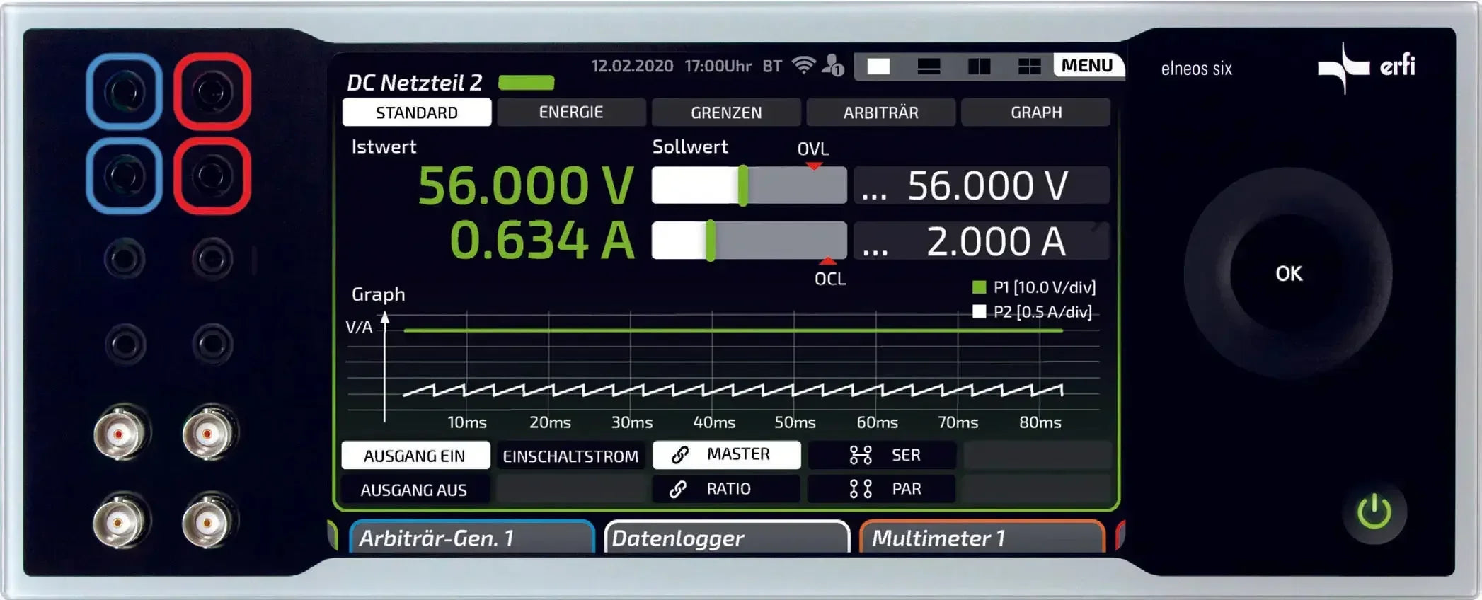Turn output off with AUSGANG AUS
This screenshot has width=1482, height=600.
tap(415, 490)
